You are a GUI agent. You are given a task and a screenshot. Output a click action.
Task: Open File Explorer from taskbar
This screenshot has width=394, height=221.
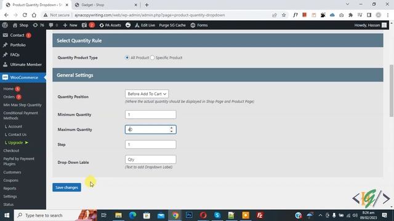tap(118, 215)
